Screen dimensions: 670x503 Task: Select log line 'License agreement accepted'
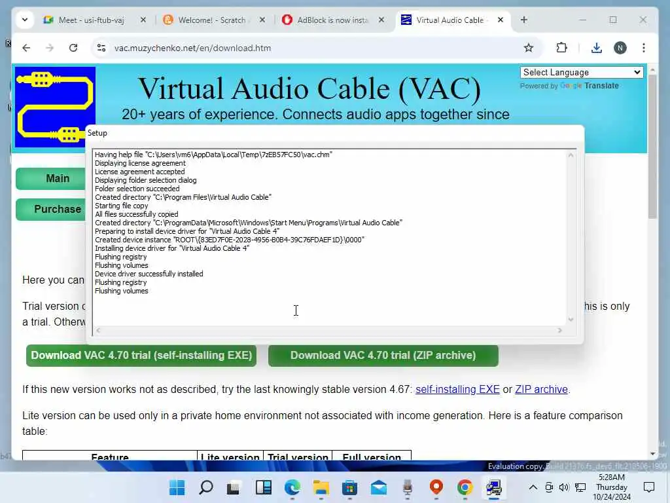140,172
